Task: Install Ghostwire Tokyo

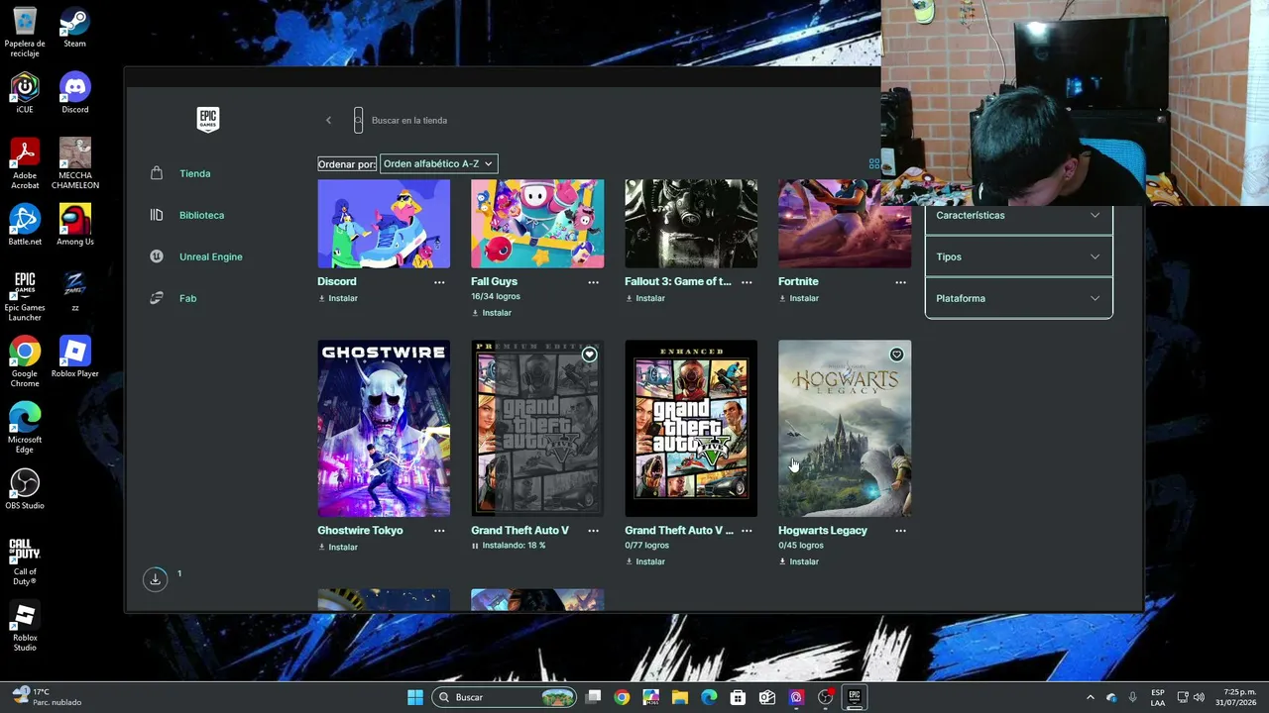Action: point(338,547)
